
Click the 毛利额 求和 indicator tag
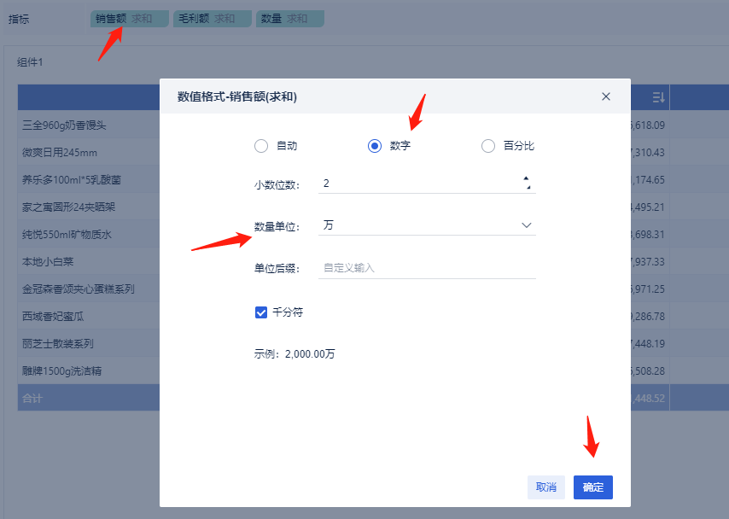(212, 19)
